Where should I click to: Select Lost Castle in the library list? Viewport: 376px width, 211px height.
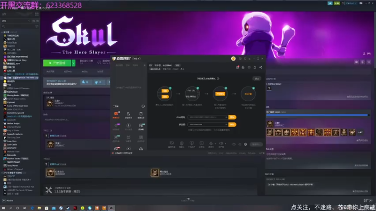[x=12, y=144]
